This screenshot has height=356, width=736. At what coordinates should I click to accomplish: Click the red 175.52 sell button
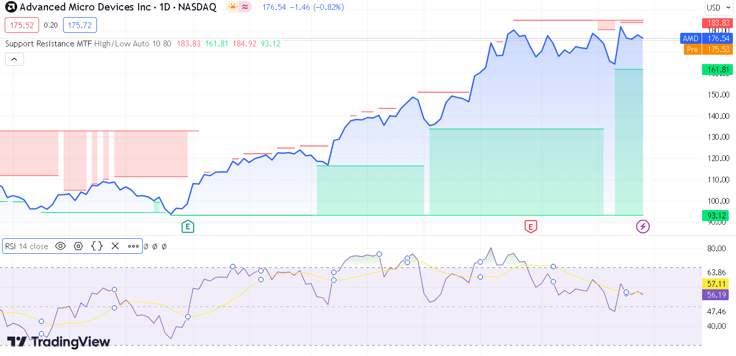click(22, 25)
